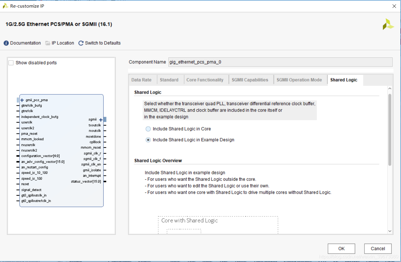The height and width of the screenshot is (262, 401).
Task: Click the sgmii_clk_en output port
Action: point(91,165)
